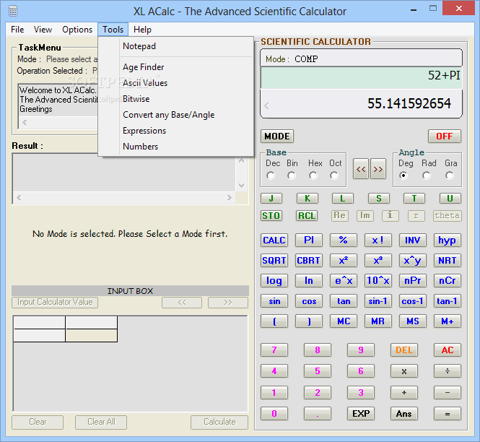Click the MODE button
The image size is (480, 442).
277,136
